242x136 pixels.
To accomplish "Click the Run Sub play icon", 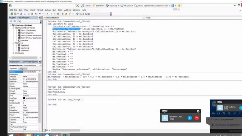I will tap(47, 14).
